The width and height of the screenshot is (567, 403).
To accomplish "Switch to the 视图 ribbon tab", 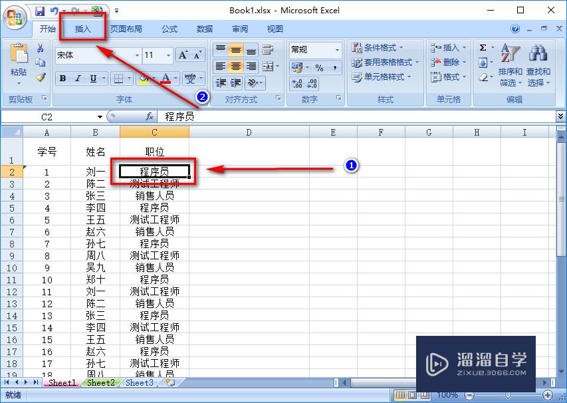I will 275,29.
